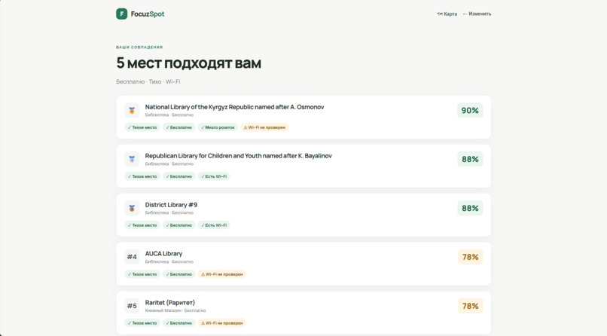Click Бесплатно tag on National Library card
The height and width of the screenshot is (336, 607).
(x=178, y=127)
